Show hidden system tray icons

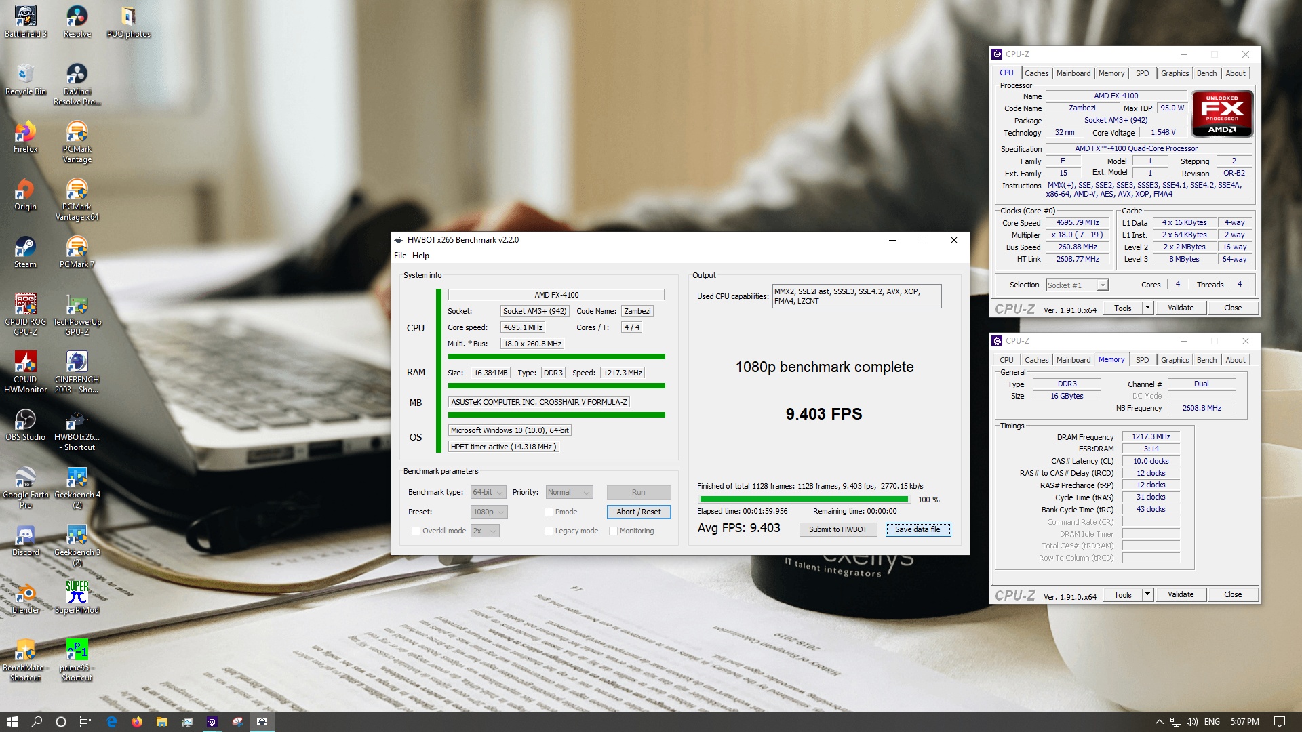(1159, 722)
